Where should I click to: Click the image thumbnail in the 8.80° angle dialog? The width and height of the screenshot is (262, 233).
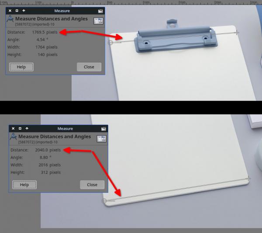click(102, 139)
